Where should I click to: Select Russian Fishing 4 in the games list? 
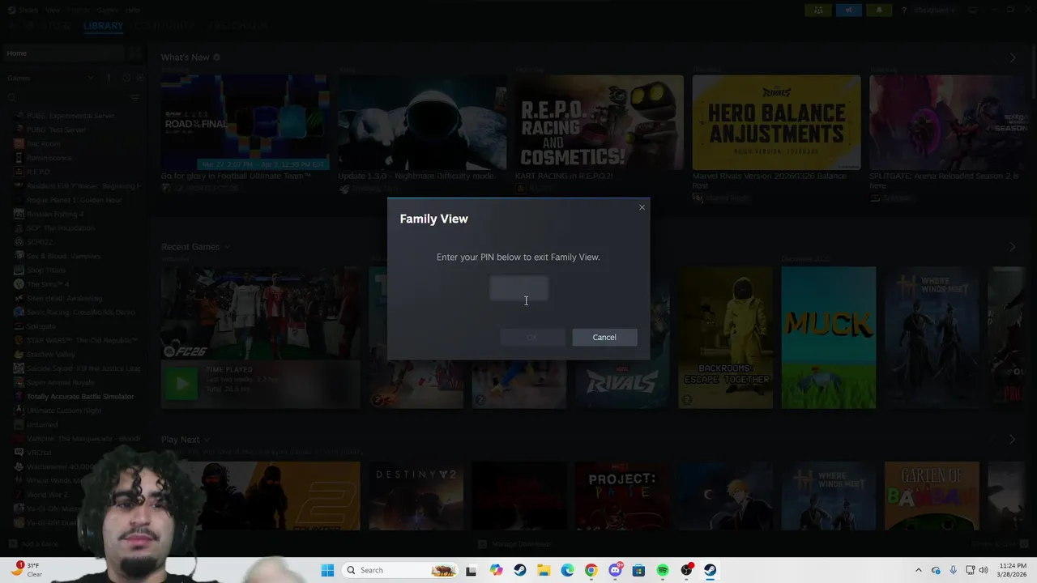[x=55, y=214]
